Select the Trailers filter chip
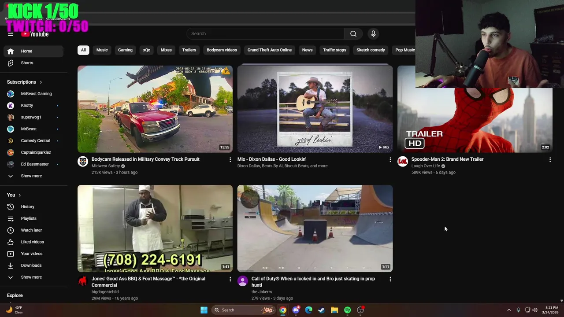The height and width of the screenshot is (317, 564). 189,50
